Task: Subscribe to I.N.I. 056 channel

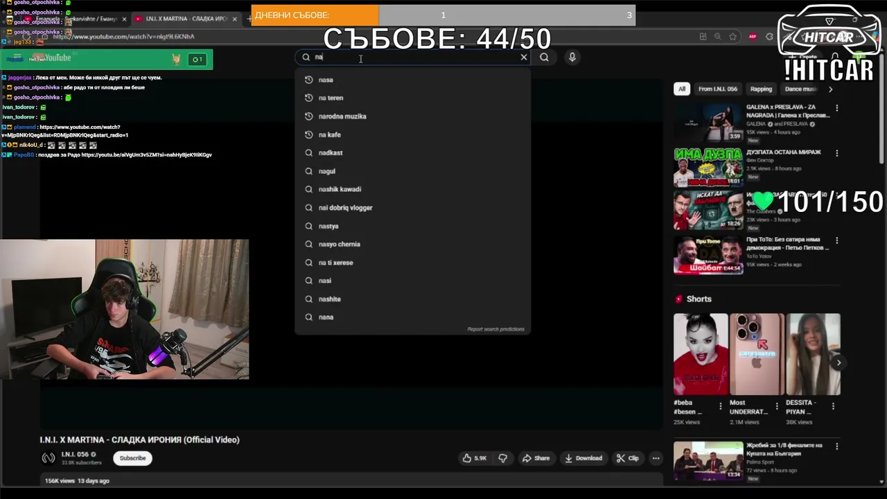Action: click(x=132, y=458)
